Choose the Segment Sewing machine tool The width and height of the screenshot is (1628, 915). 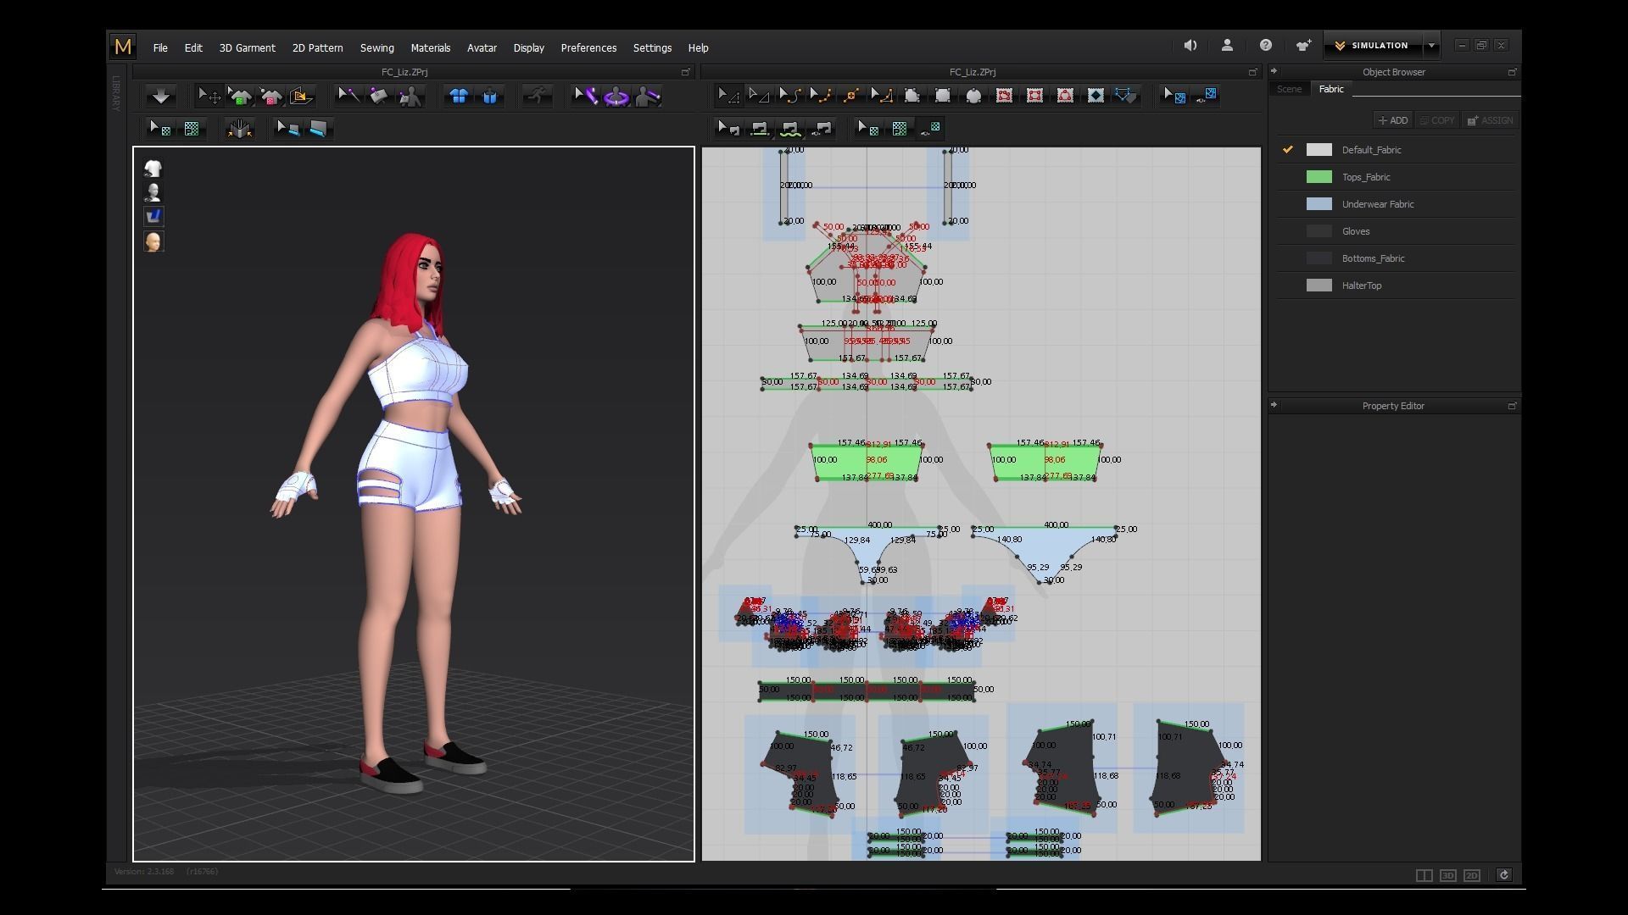click(760, 129)
